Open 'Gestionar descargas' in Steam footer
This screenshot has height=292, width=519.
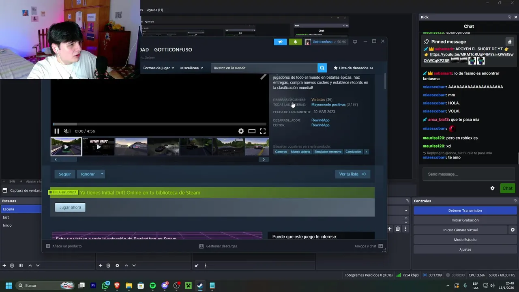click(218, 246)
